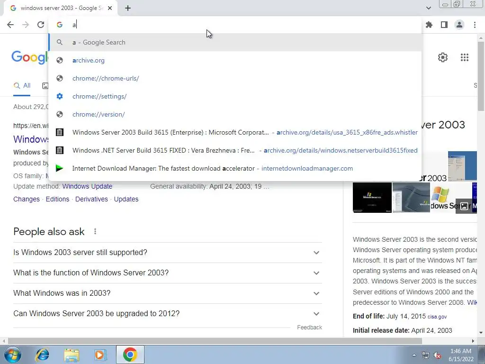Open the Derivatives link
Viewport: 485px width, 364px height.
coord(91,199)
